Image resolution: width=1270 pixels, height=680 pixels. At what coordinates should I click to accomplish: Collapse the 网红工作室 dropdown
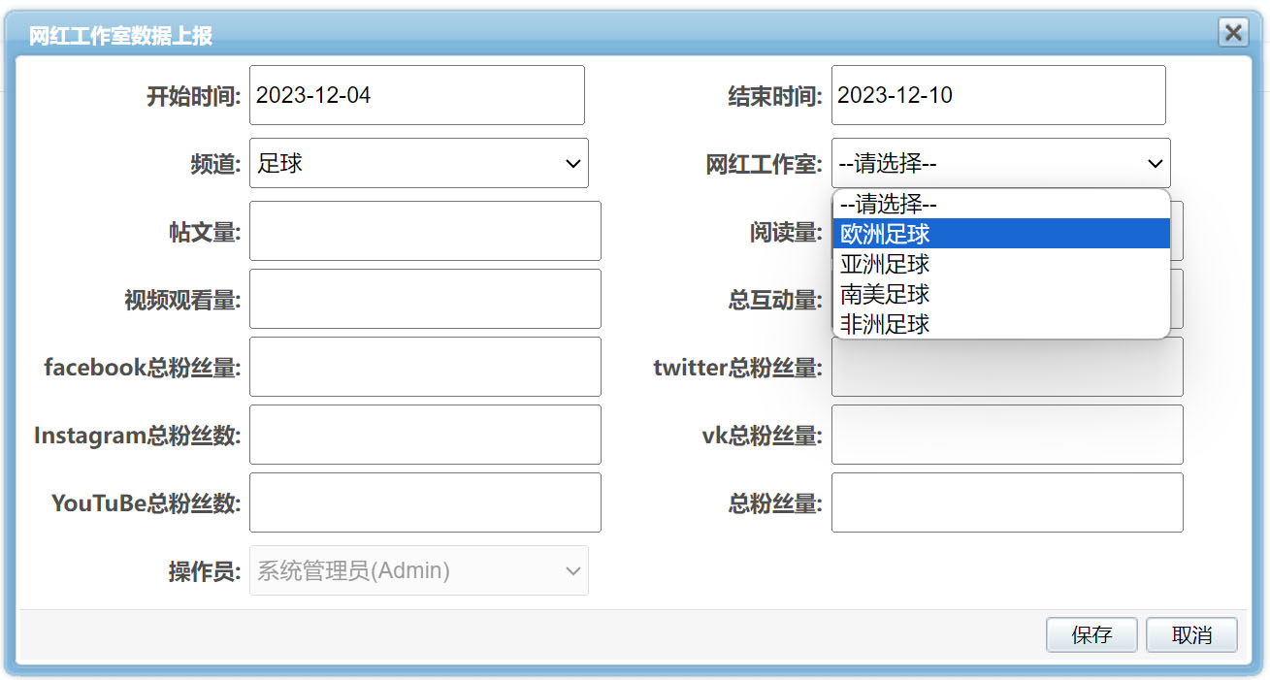pyautogui.click(x=1000, y=163)
